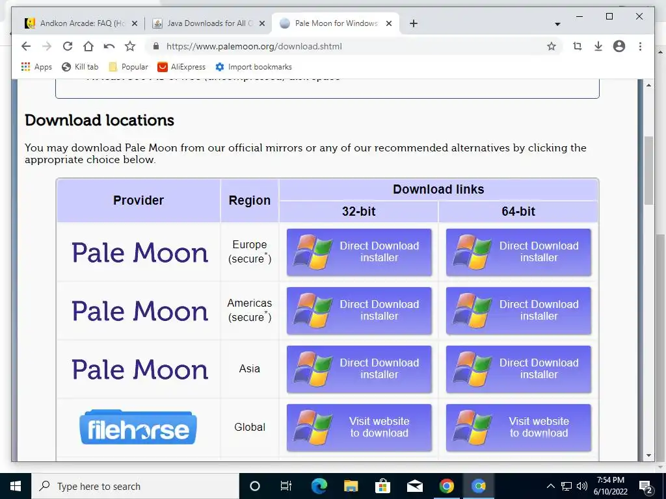Image resolution: width=666 pixels, height=499 pixels.
Task: Open the Apps bookmark shortcut
Action: click(x=36, y=67)
